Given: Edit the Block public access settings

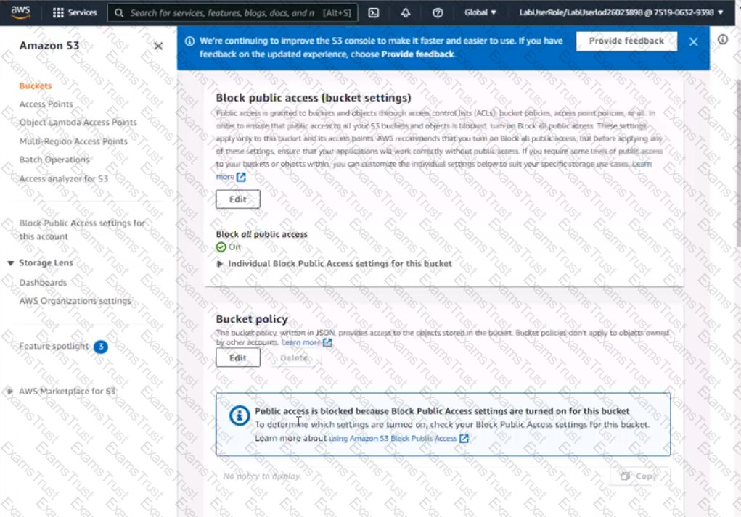Looking at the screenshot, I should click(237, 199).
